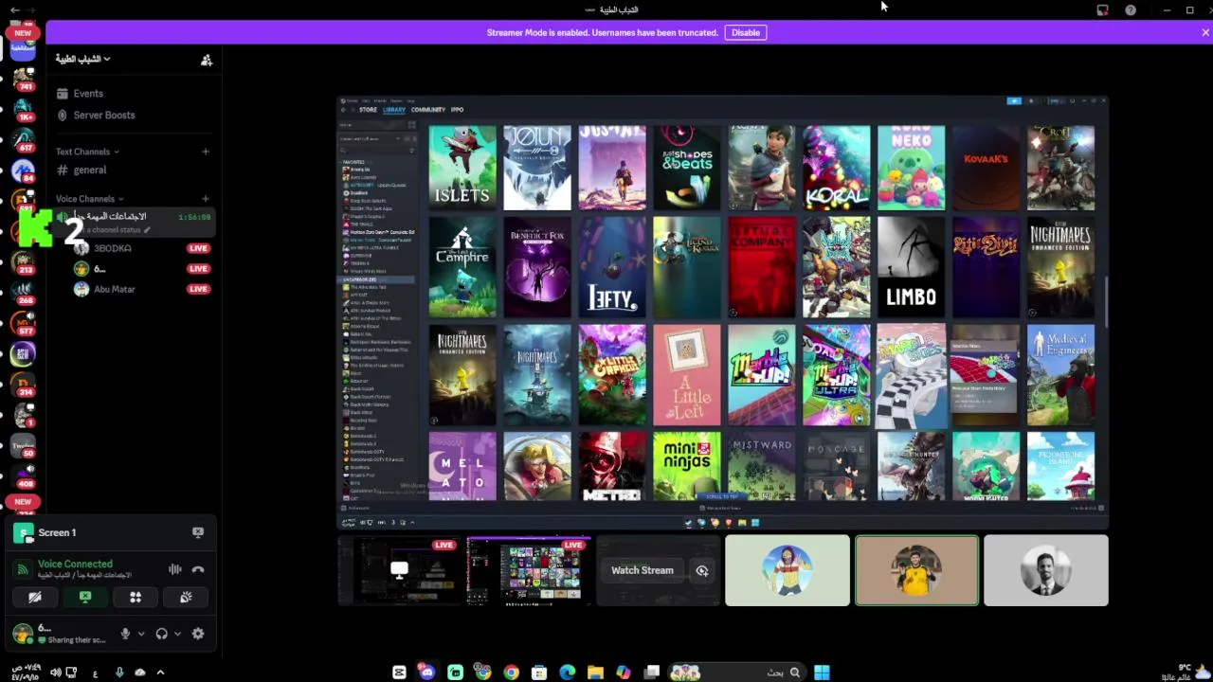This screenshot has height=682, width=1213.
Task: Open the activities launcher button
Action: pos(136,598)
